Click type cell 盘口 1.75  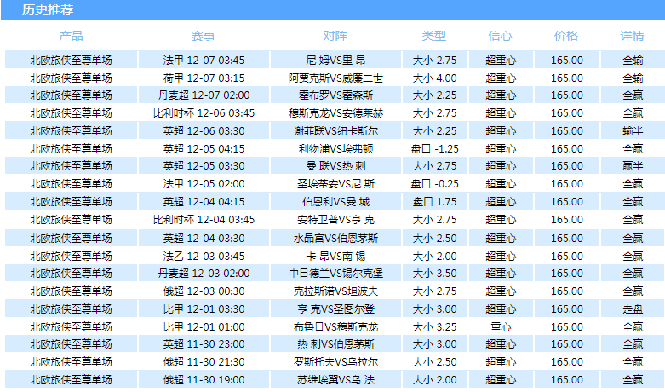pyautogui.click(x=435, y=201)
